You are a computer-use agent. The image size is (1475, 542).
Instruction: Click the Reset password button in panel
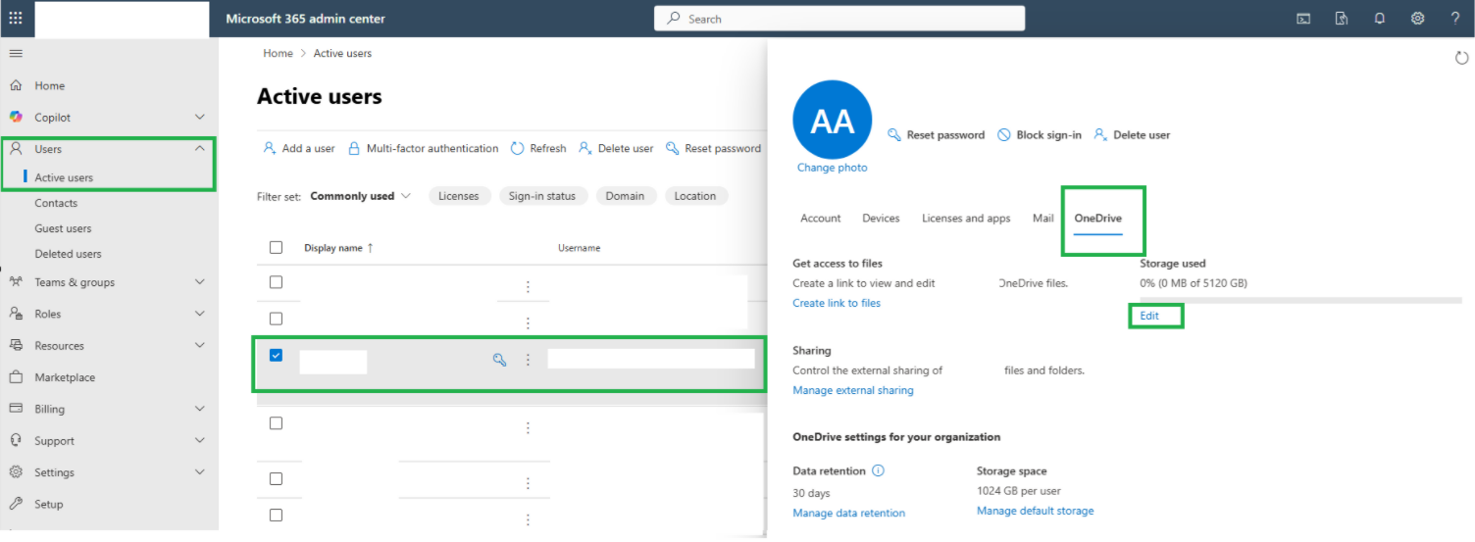(936, 135)
